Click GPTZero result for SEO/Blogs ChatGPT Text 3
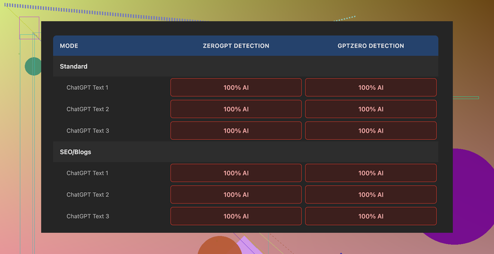The height and width of the screenshot is (254, 494). (370, 216)
